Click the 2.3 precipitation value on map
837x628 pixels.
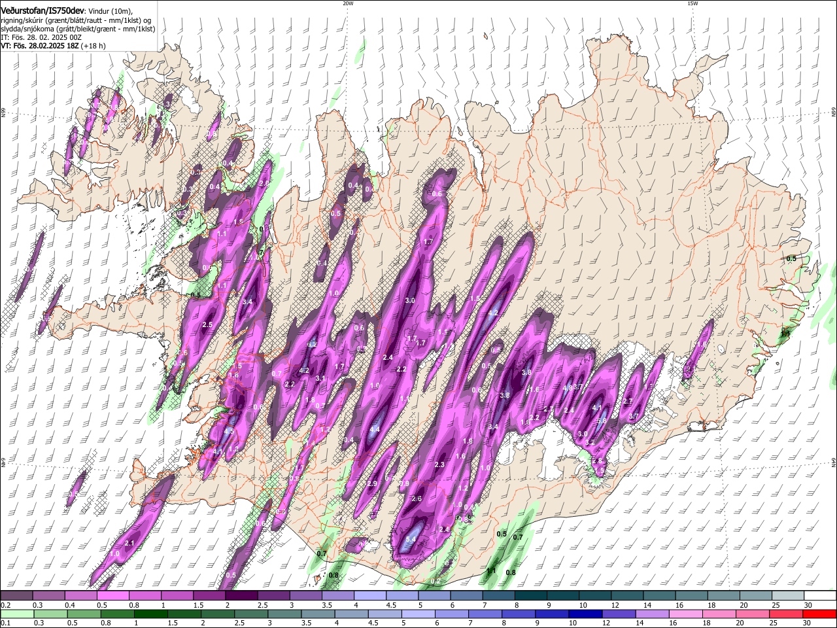point(439,465)
